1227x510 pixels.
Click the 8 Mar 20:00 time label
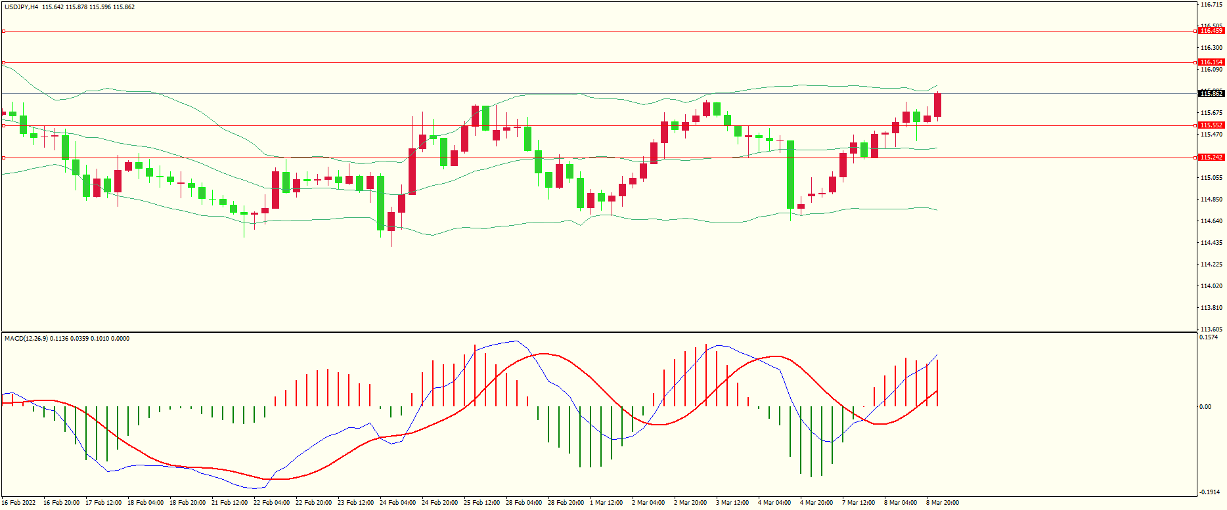point(943,503)
